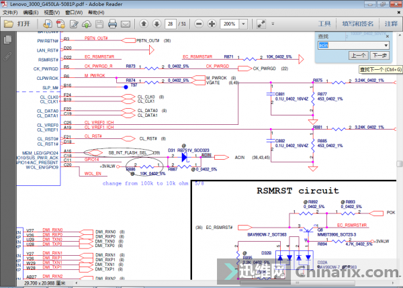The image size is (403, 288).
Task: Click the SB_INT_FLASH_SEL signal label
Action: tap(128, 153)
